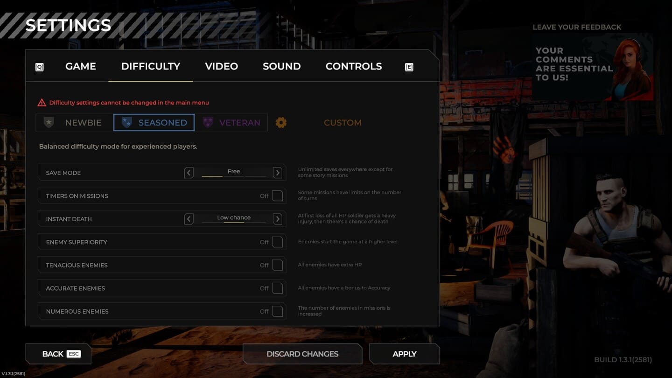
Task: Click the Custom difficulty gear icon
Action: pos(281,123)
